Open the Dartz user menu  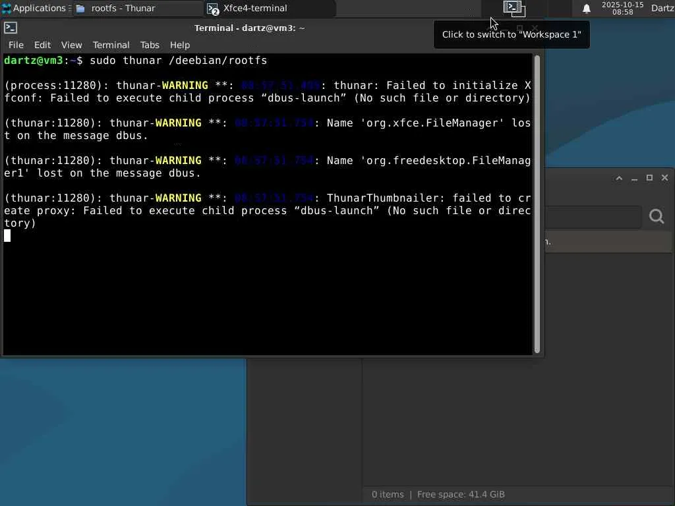[662, 8]
